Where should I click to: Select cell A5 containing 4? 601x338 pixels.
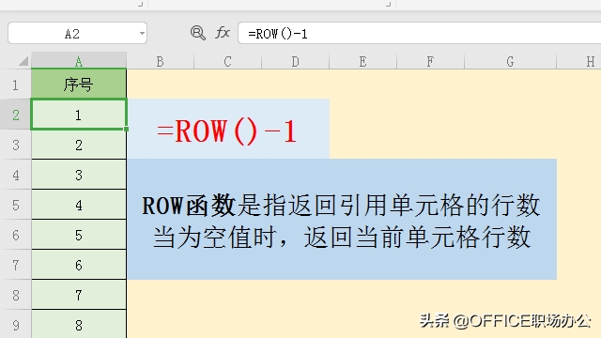pos(79,205)
